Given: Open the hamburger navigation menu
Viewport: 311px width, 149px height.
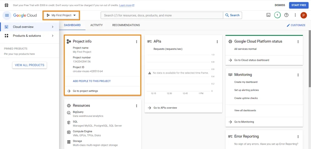Looking at the screenshot, I should tap(7, 15).
